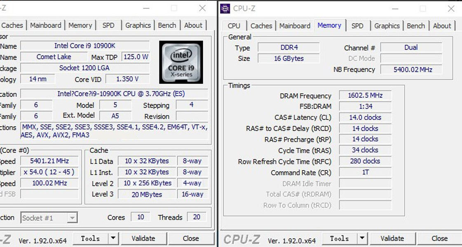Click Close button in the left CPU-Z window
Viewport: 462px width, 247px height.
191,238
